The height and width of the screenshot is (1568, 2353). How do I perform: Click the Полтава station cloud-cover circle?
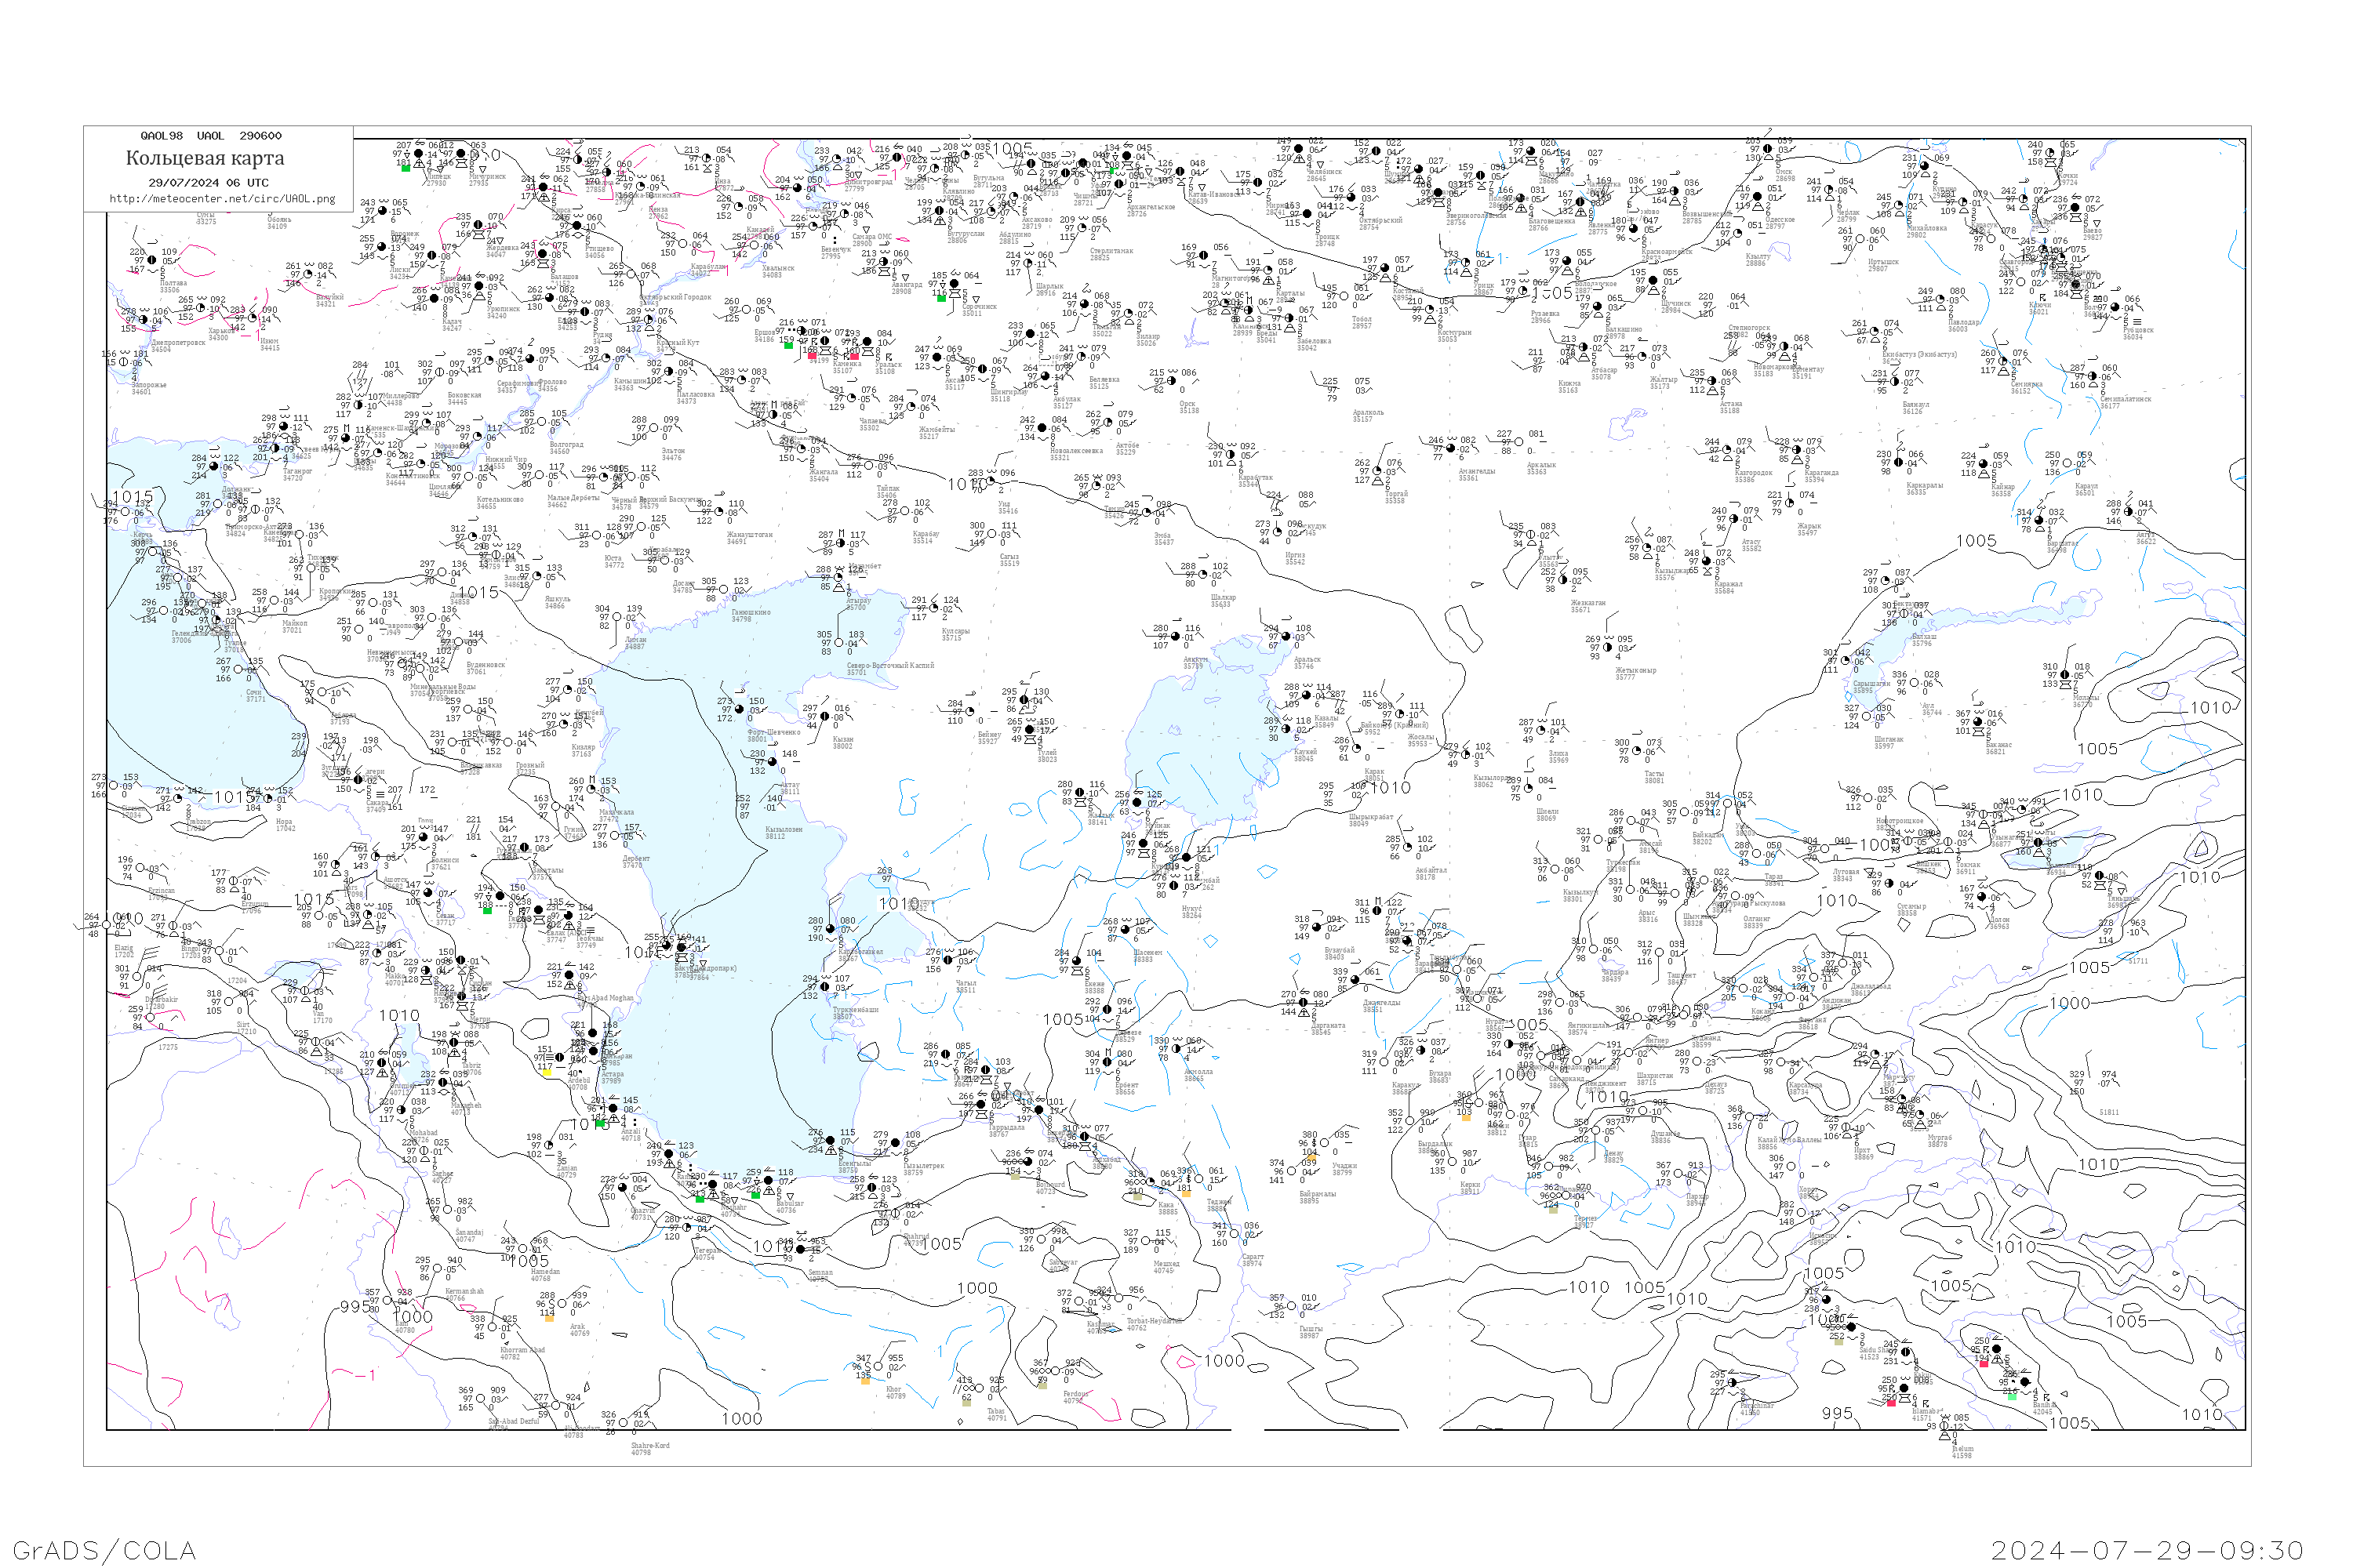pos(153,262)
